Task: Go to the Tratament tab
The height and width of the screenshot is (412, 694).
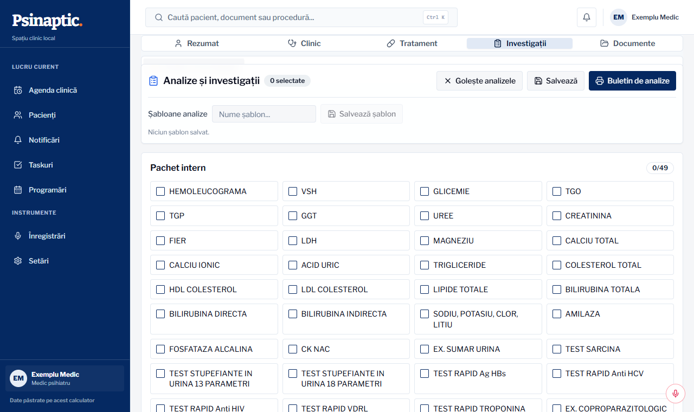Action: click(x=412, y=43)
